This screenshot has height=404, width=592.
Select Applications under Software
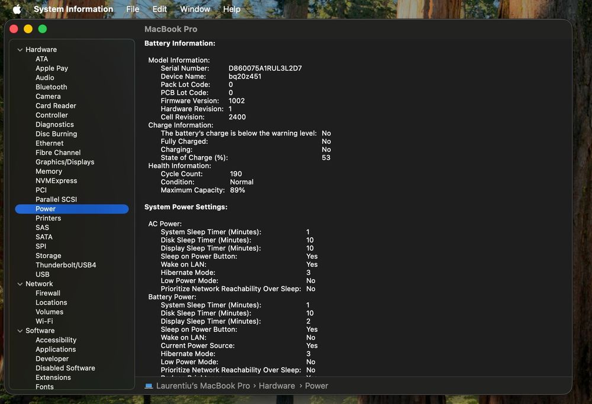56,350
